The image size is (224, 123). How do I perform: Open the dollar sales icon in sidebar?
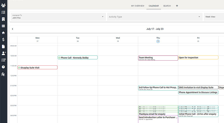pos(3,40)
